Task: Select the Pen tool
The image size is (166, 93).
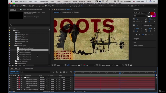Action: point(33,6)
